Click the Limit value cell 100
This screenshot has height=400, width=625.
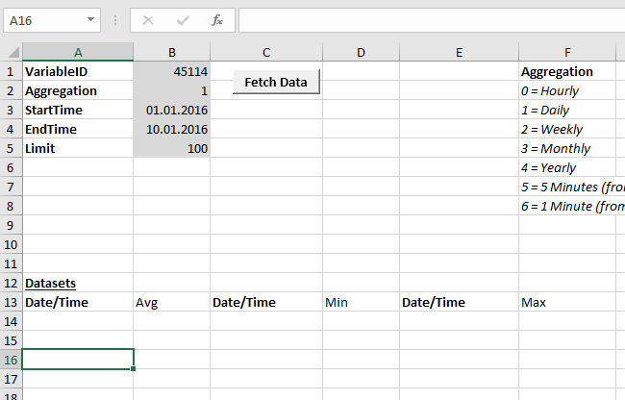coord(171,148)
